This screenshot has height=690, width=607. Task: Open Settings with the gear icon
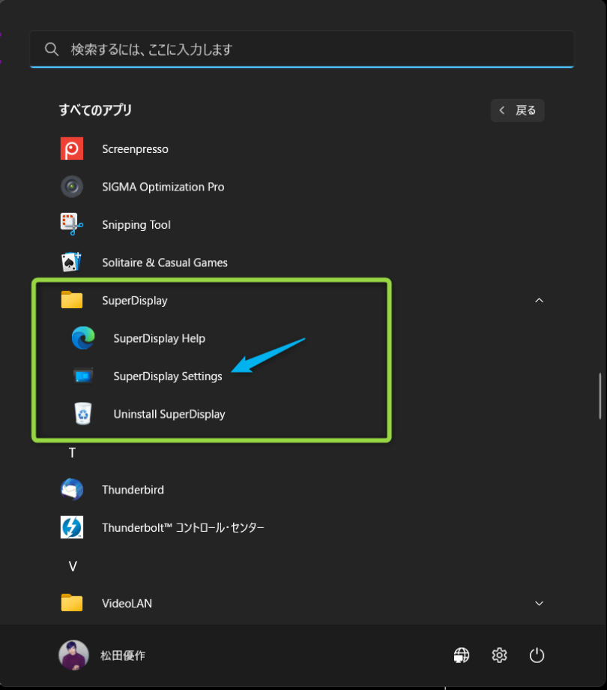coord(499,655)
